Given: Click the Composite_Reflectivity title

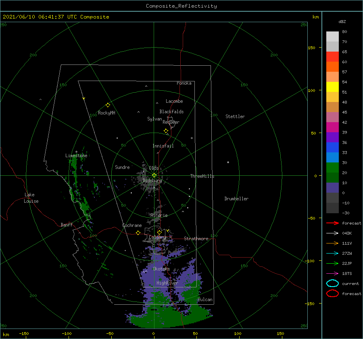Looking at the screenshot, I should pyautogui.click(x=181, y=6).
